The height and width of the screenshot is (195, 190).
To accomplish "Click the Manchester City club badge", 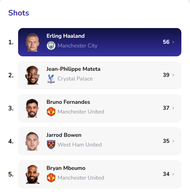I will click(51, 46).
